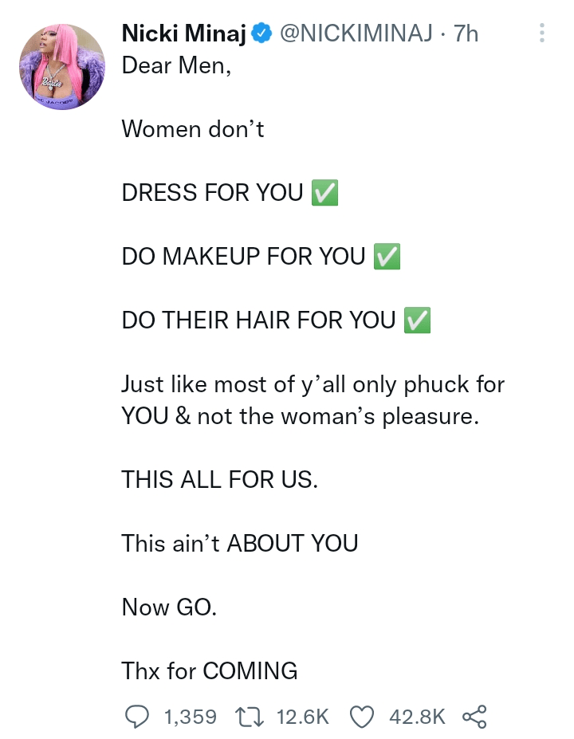Like the tweet with the heart icon
Screen dimensions: 574x739
363,716
